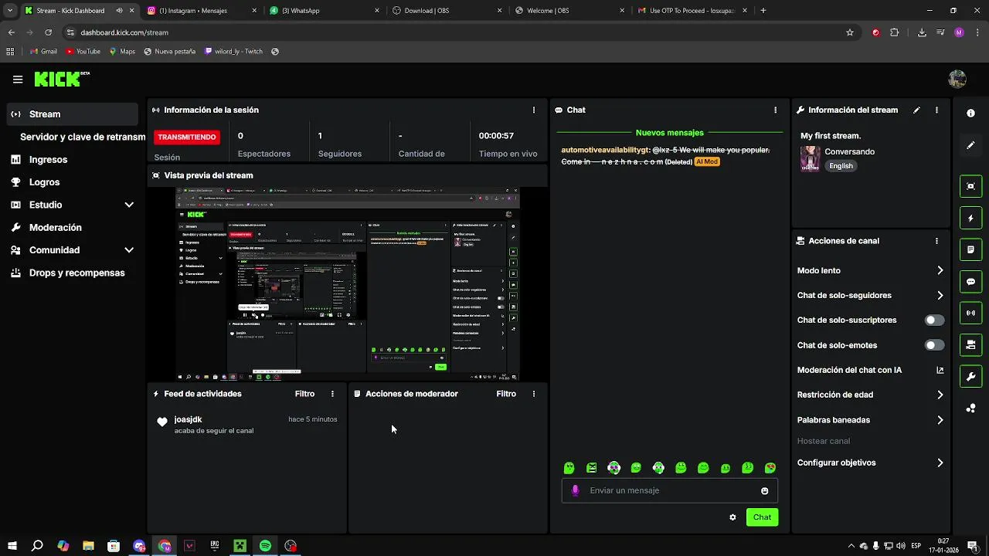This screenshot has height=556, width=989.
Task: Insert the first green emote in chat row
Action: 569,468
